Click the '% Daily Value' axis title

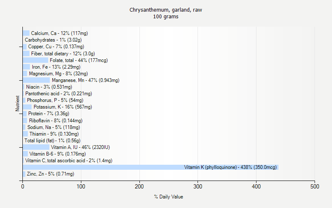tap(168, 197)
